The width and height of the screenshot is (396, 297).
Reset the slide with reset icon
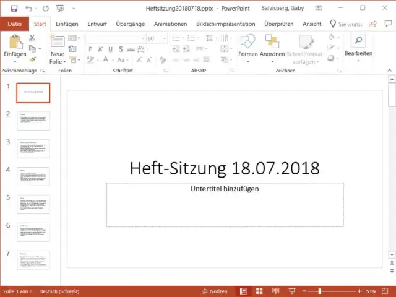[x=72, y=48]
